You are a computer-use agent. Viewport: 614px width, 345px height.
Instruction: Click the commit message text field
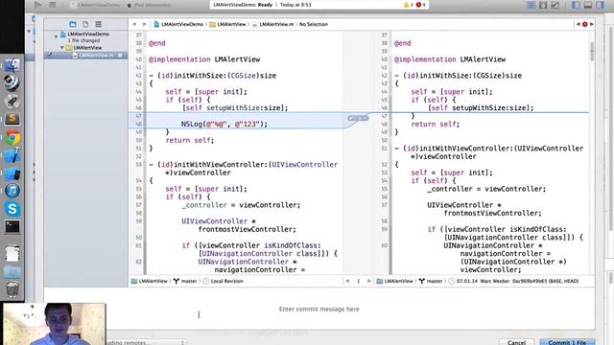point(319,309)
